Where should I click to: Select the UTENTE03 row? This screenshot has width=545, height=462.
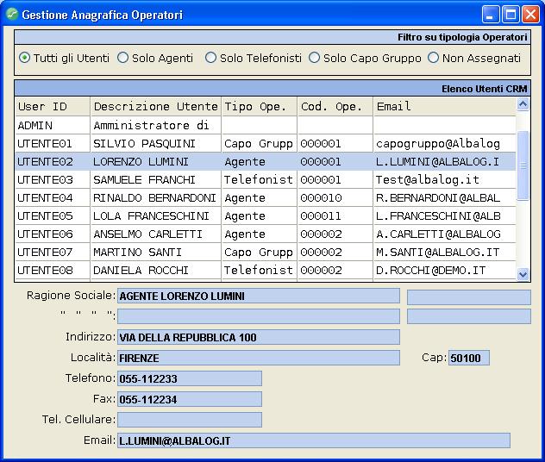(266, 179)
